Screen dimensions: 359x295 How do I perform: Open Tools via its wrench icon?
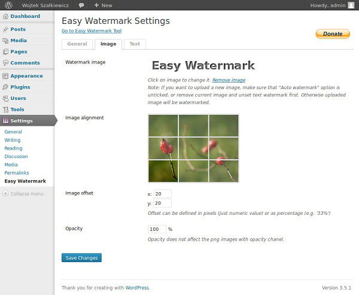[x=5, y=110]
